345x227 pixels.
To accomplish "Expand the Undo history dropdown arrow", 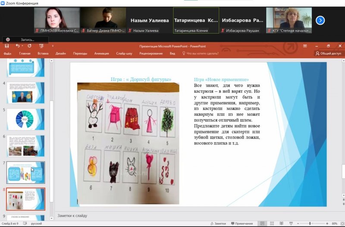I will [22, 46].
